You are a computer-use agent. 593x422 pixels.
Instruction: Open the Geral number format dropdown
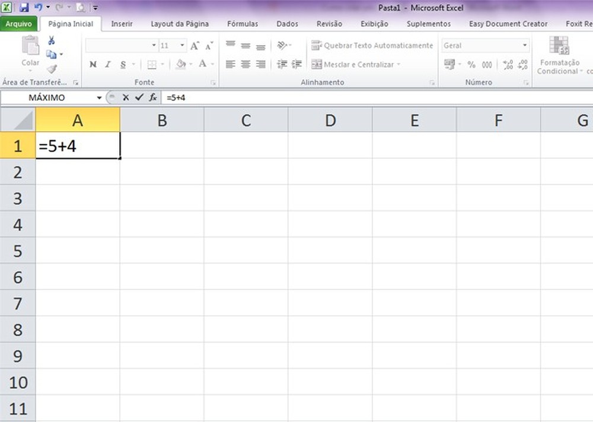click(x=524, y=45)
